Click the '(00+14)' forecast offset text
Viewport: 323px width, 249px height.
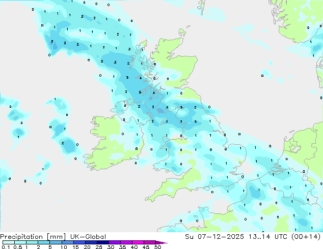tap(306, 237)
